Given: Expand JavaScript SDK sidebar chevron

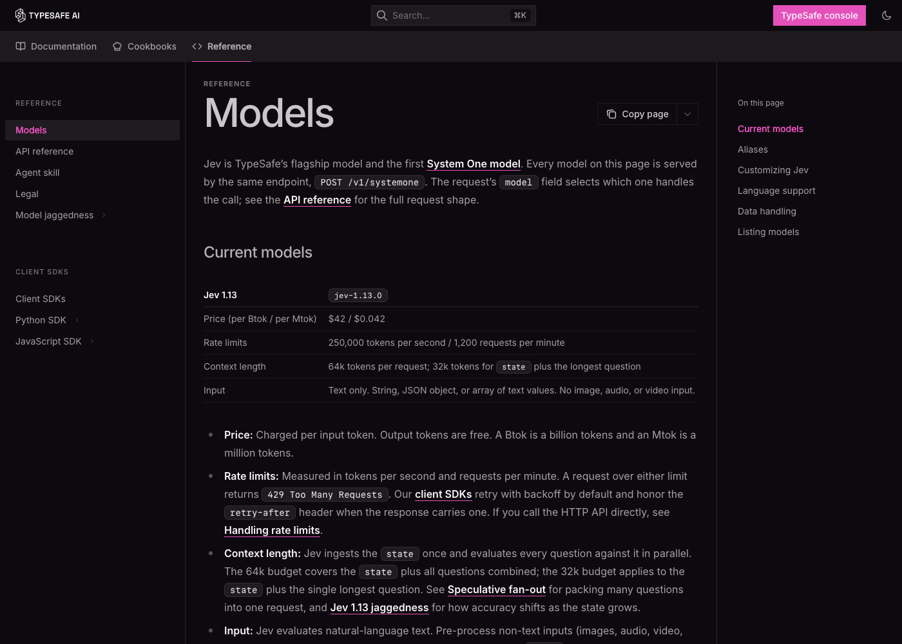Looking at the screenshot, I should coord(92,341).
